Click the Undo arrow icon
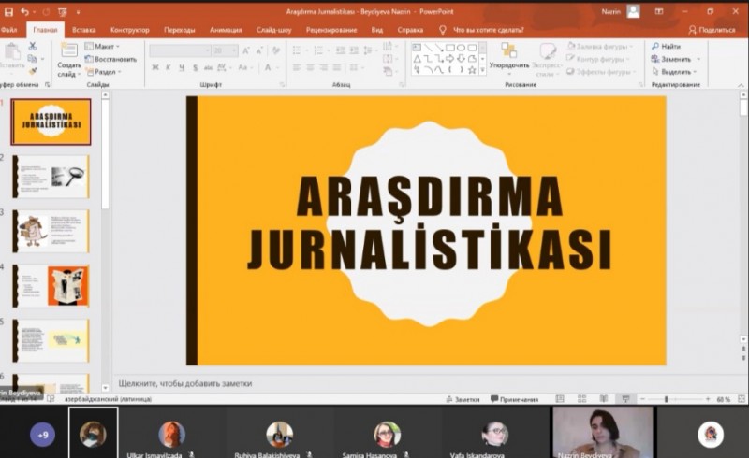The height and width of the screenshot is (458, 749). point(25,12)
